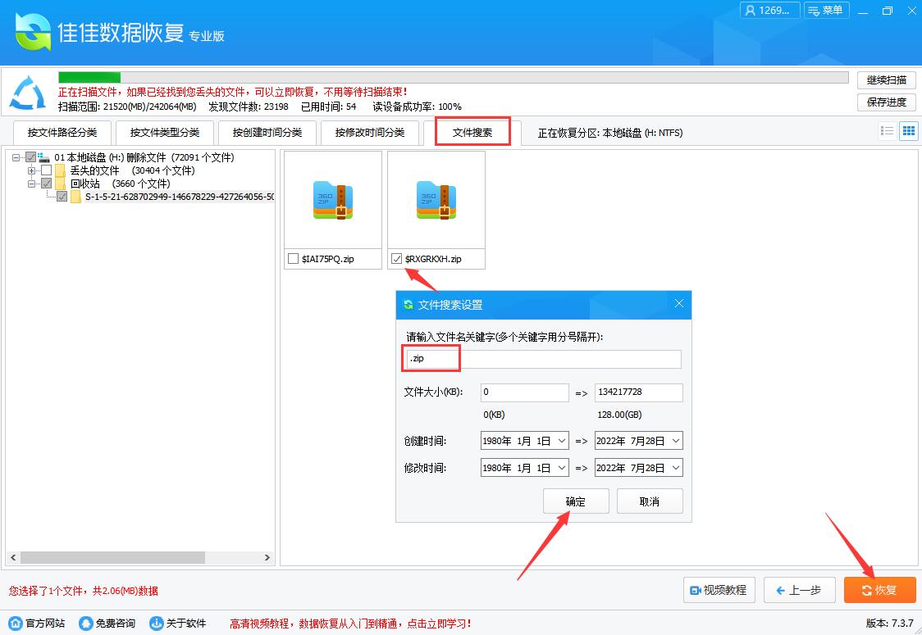The image size is (922, 635).
Task: Open the 创建时间 start date dropdown
Action: (x=561, y=440)
